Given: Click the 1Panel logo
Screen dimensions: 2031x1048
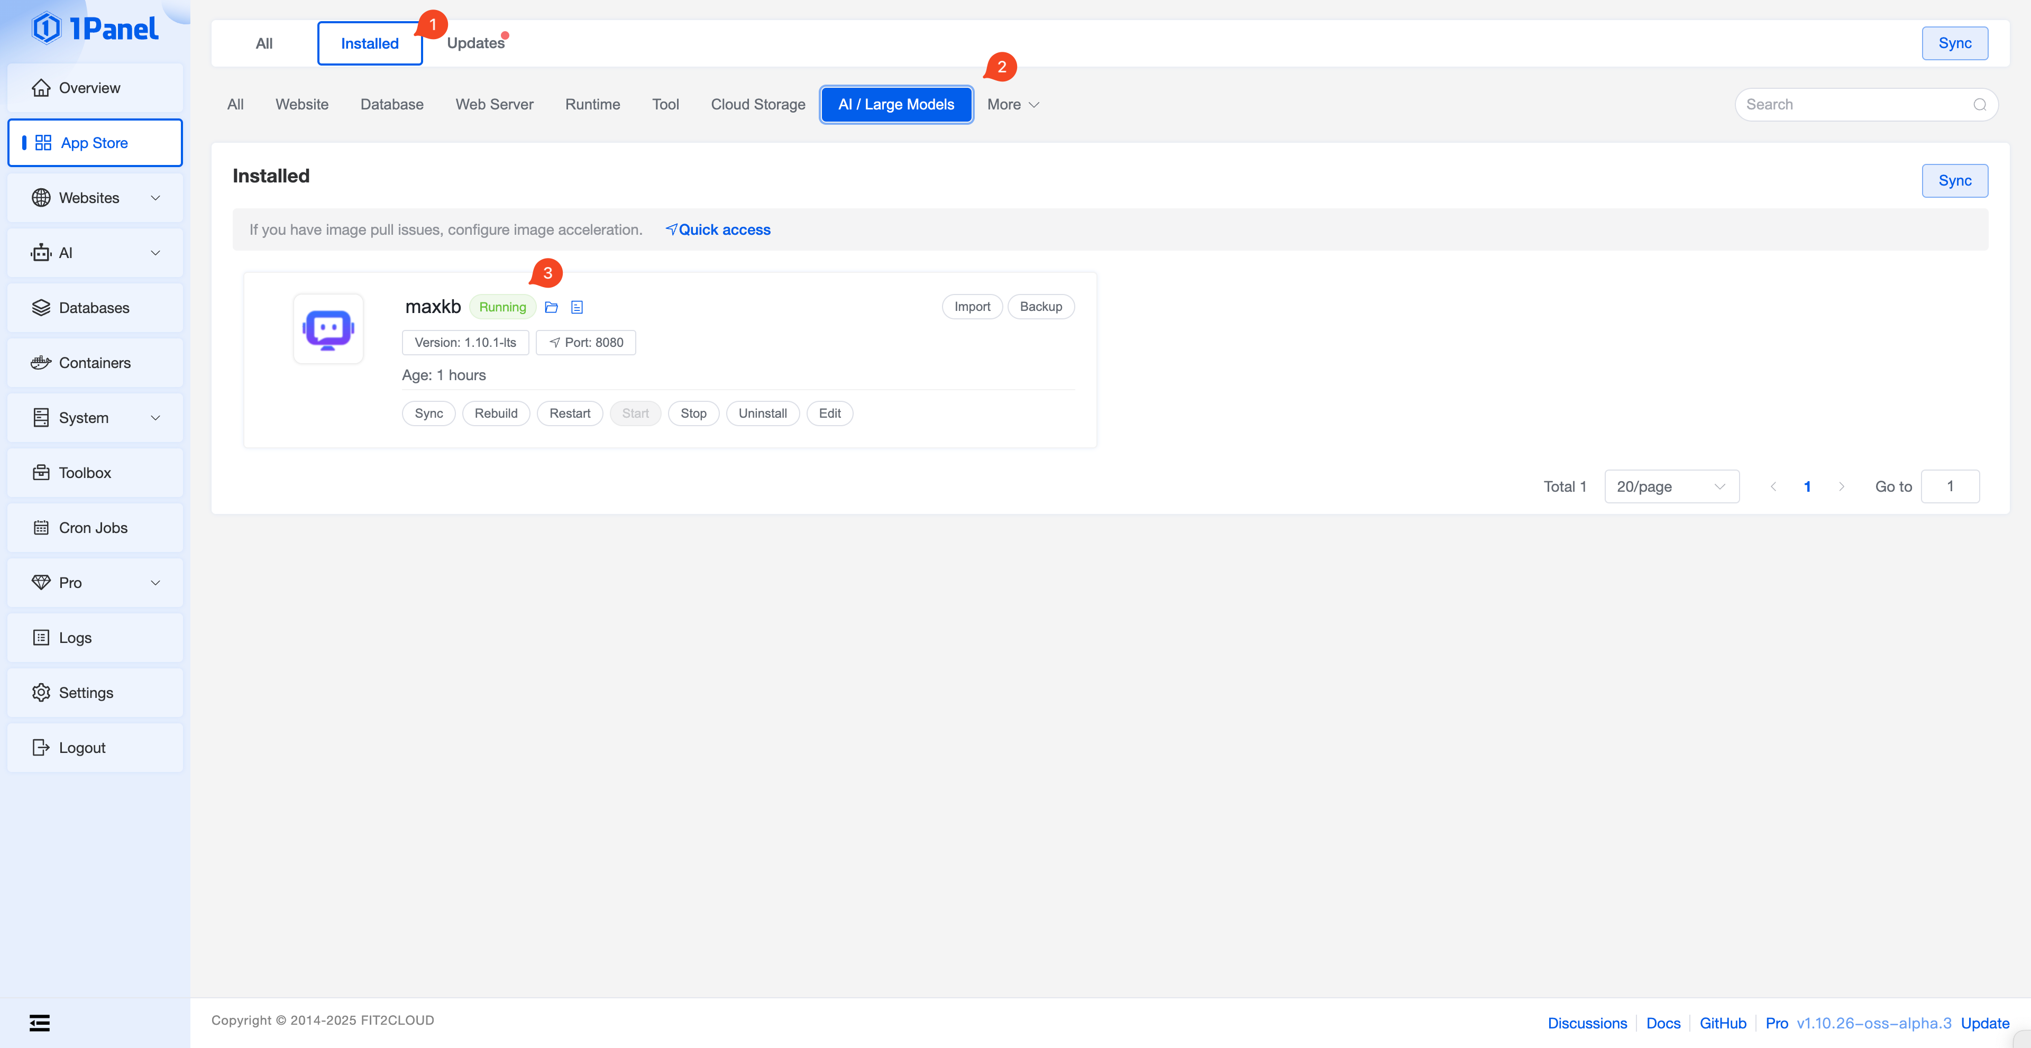Looking at the screenshot, I should tap(95, 29).
